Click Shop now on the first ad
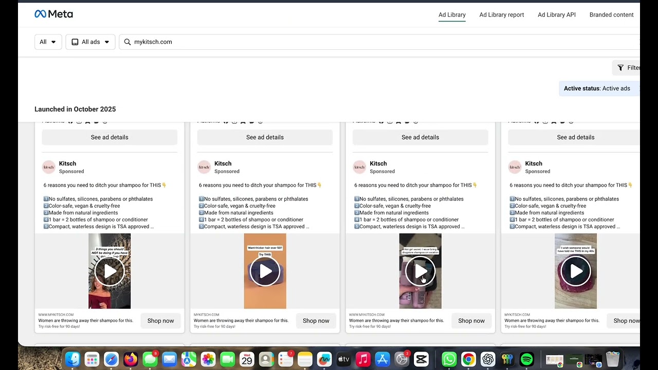Viewport: 658px width, 370px height. coord(160,321)
